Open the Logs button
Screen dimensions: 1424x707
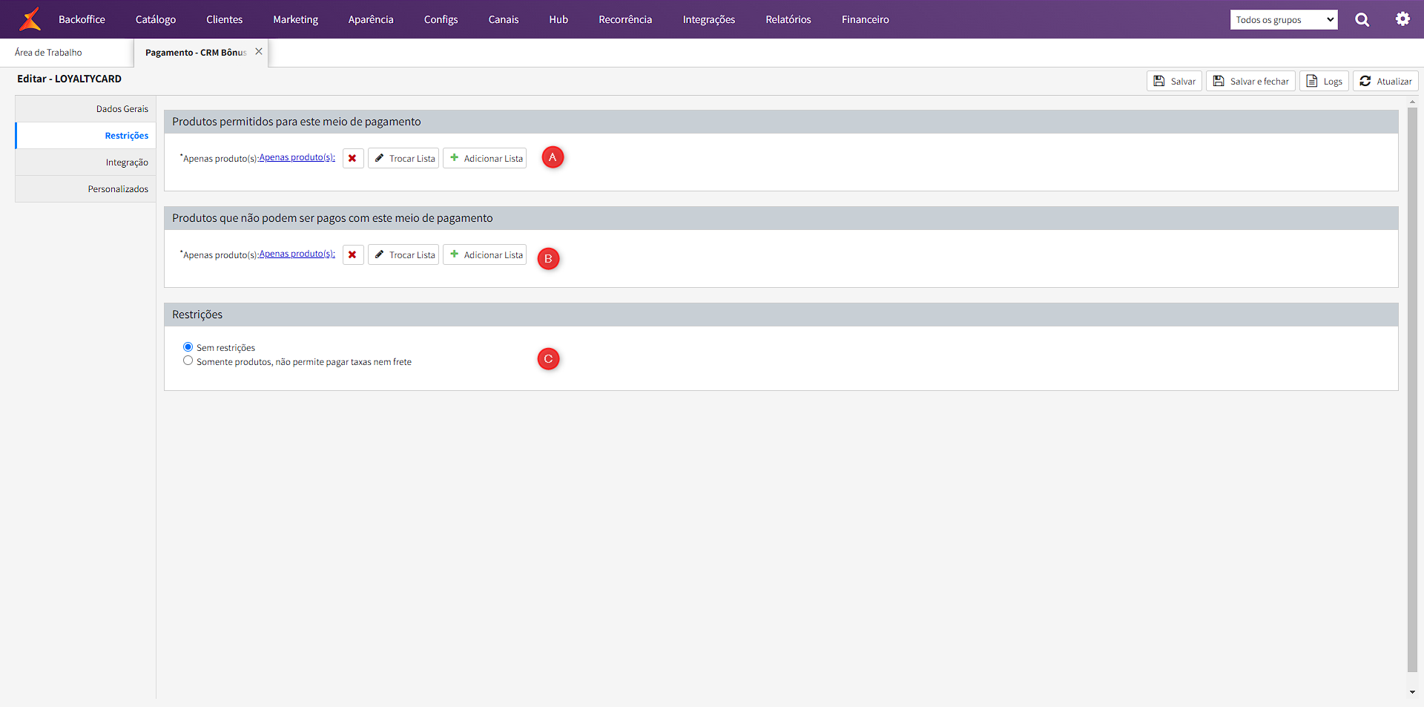(x=1324, y=81)
